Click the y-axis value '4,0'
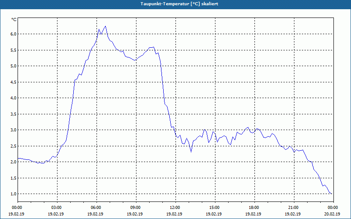Screen dimensions: 351x219 point(14,98)
